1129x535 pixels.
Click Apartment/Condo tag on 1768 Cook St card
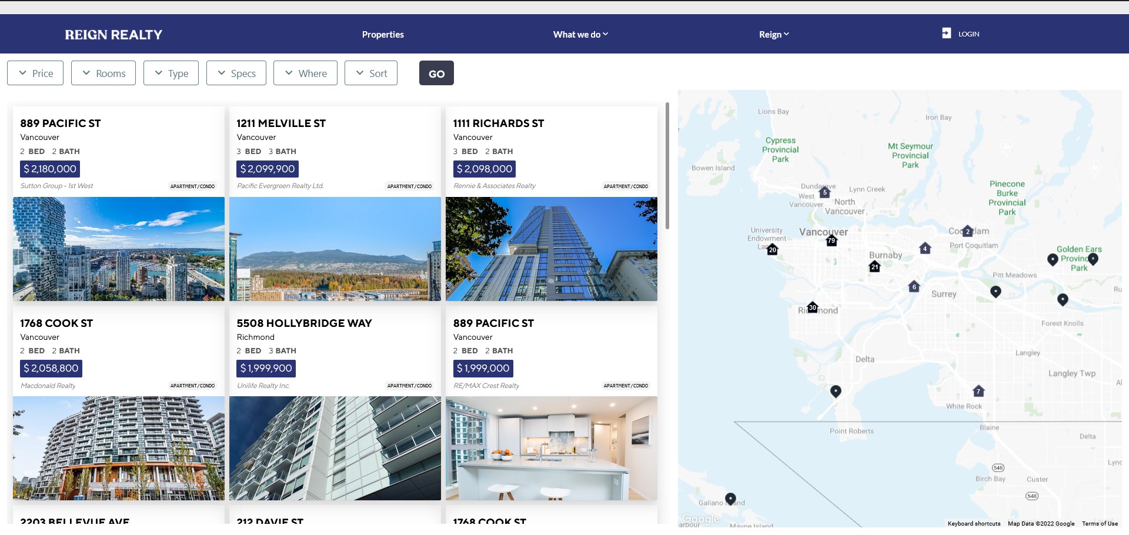(192, 386)
